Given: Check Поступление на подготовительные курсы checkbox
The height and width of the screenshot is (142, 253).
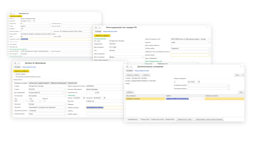Looking at the screenshot, I should tap(14, 77).
